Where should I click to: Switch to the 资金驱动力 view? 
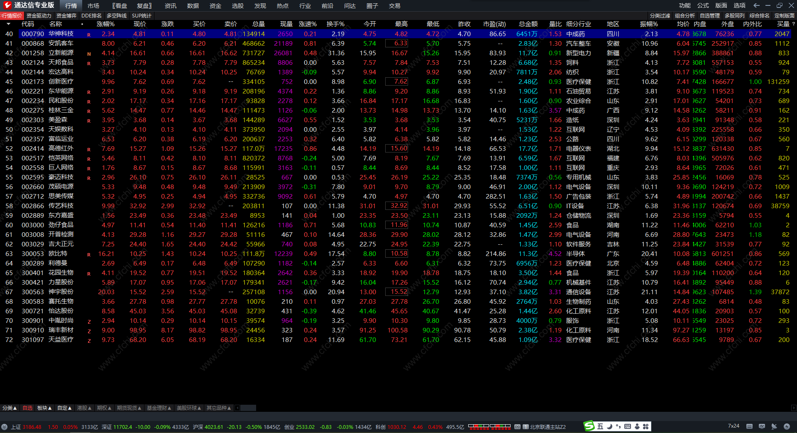coord(39,16)
